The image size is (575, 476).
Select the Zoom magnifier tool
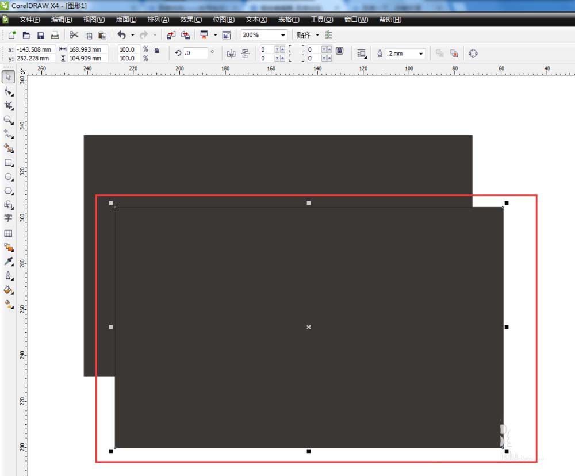tap(9, 120)
